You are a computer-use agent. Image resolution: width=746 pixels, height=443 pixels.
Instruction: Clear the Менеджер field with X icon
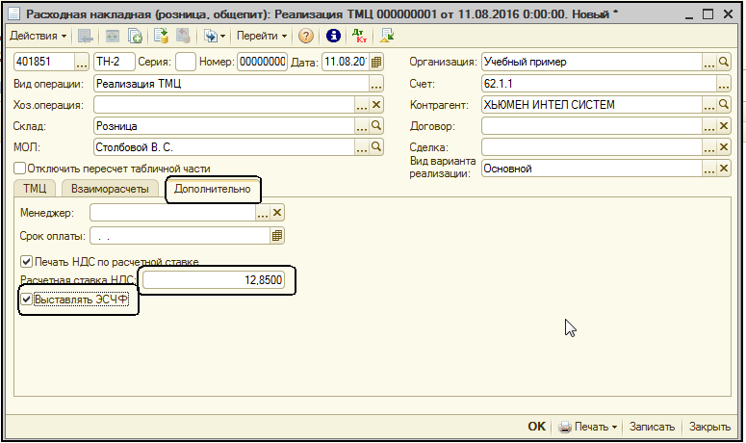(277, 213)
